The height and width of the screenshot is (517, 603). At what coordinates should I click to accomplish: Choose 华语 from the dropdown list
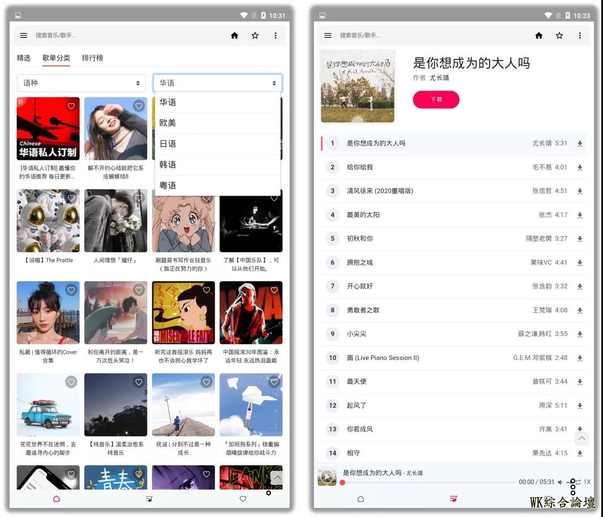(218, 102)
